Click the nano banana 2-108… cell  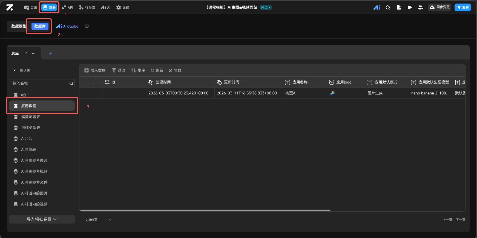click(431, 93)
